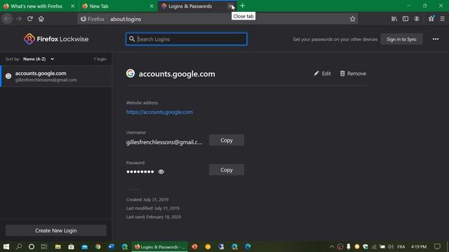Reload the about:logins page

pyautogui.click(x=29, y=19)
